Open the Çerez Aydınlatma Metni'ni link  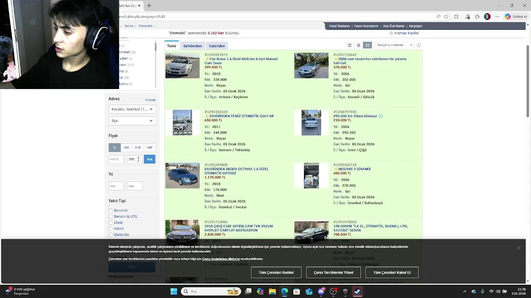221,259
